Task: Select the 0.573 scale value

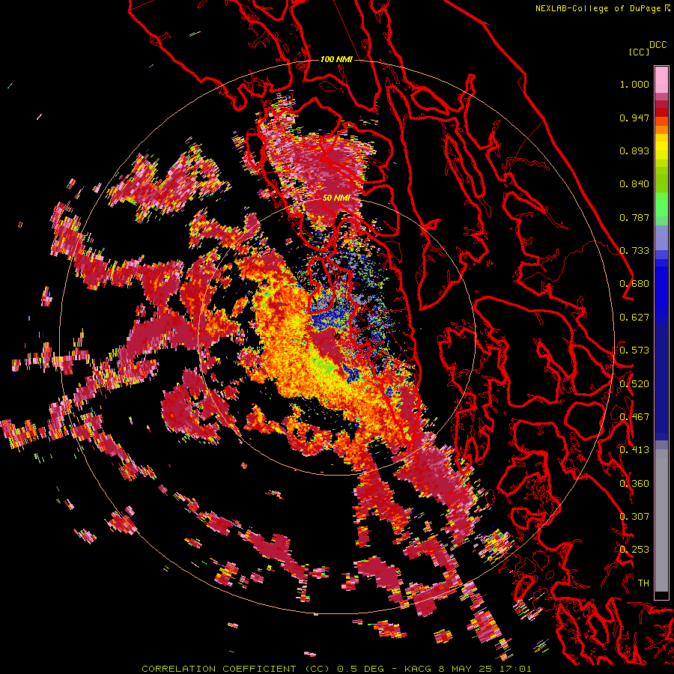Action: pos(634,350)
